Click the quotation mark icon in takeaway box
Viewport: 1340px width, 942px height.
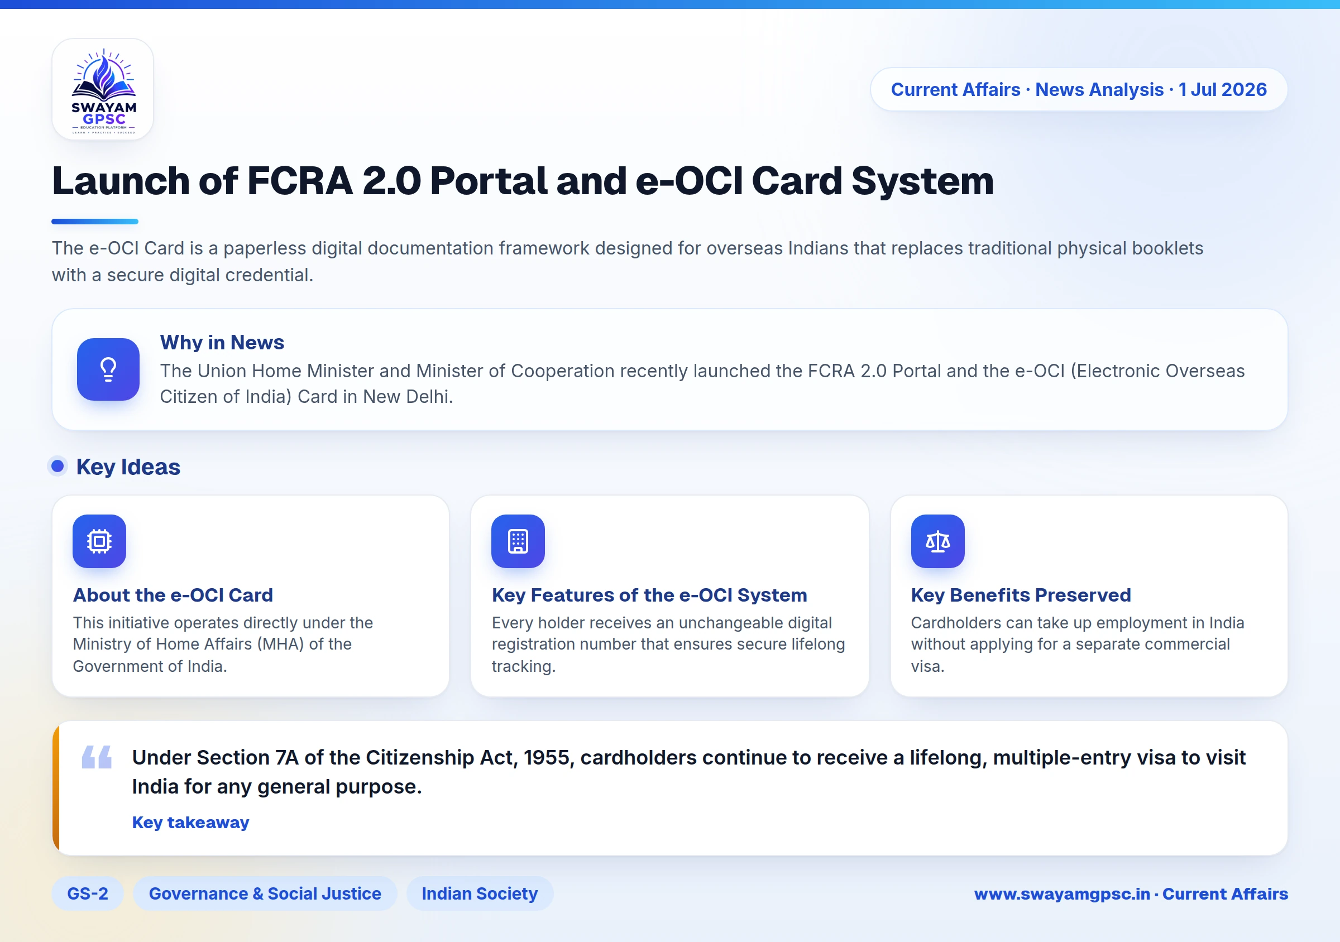(x=97, y=757)
